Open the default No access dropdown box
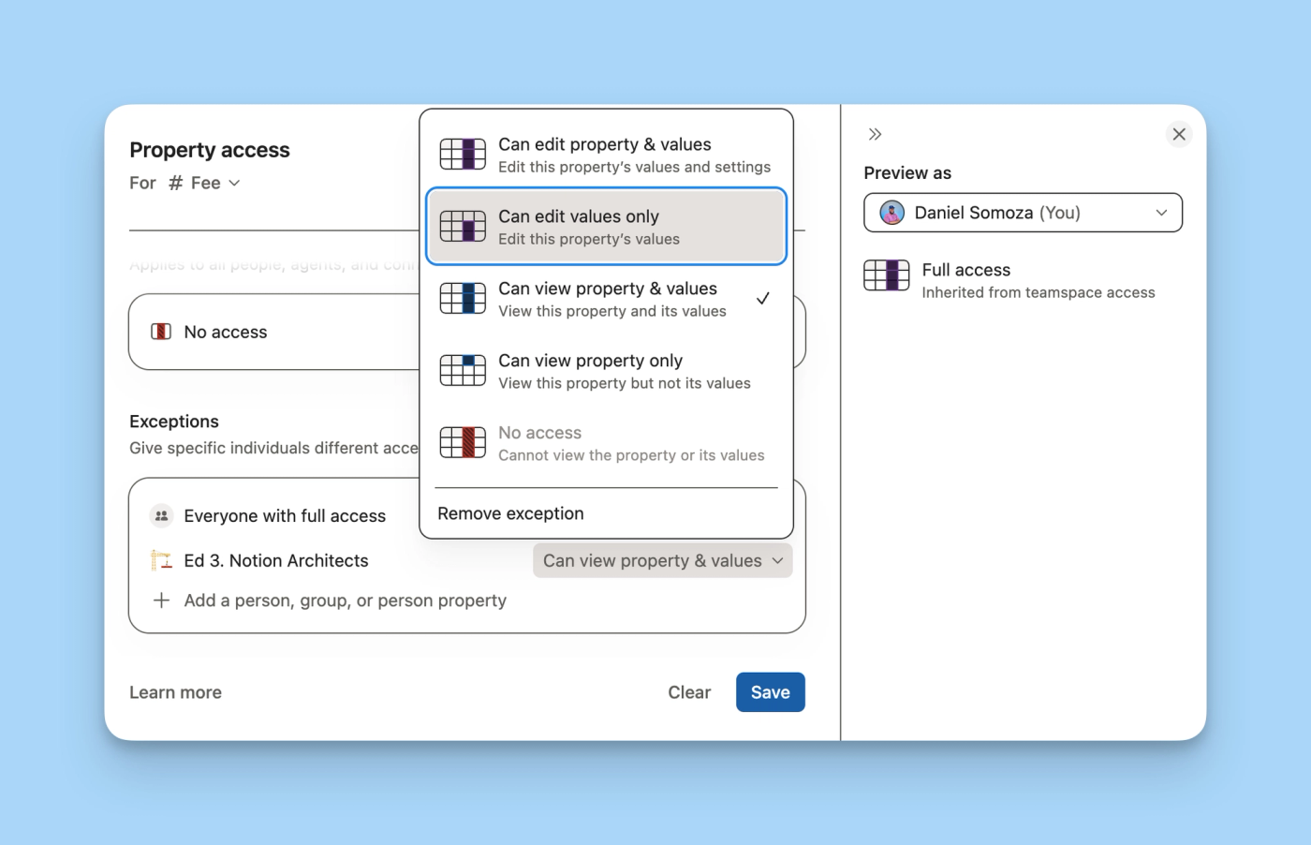Screen dimensions: 1311x845 coord(466,332)
